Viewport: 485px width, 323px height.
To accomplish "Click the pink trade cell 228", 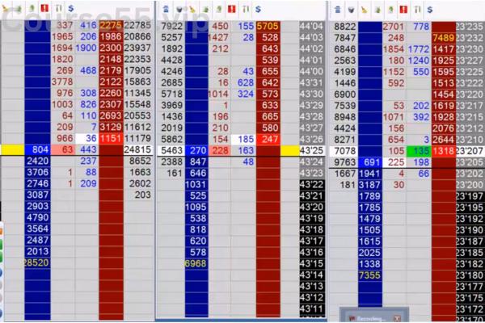I will (x=220, y=150).
